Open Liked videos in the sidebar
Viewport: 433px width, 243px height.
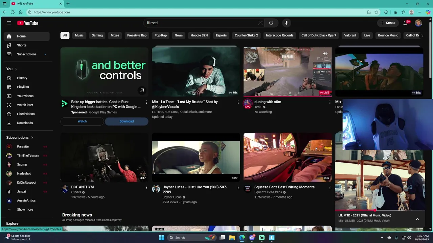(27, 114)
